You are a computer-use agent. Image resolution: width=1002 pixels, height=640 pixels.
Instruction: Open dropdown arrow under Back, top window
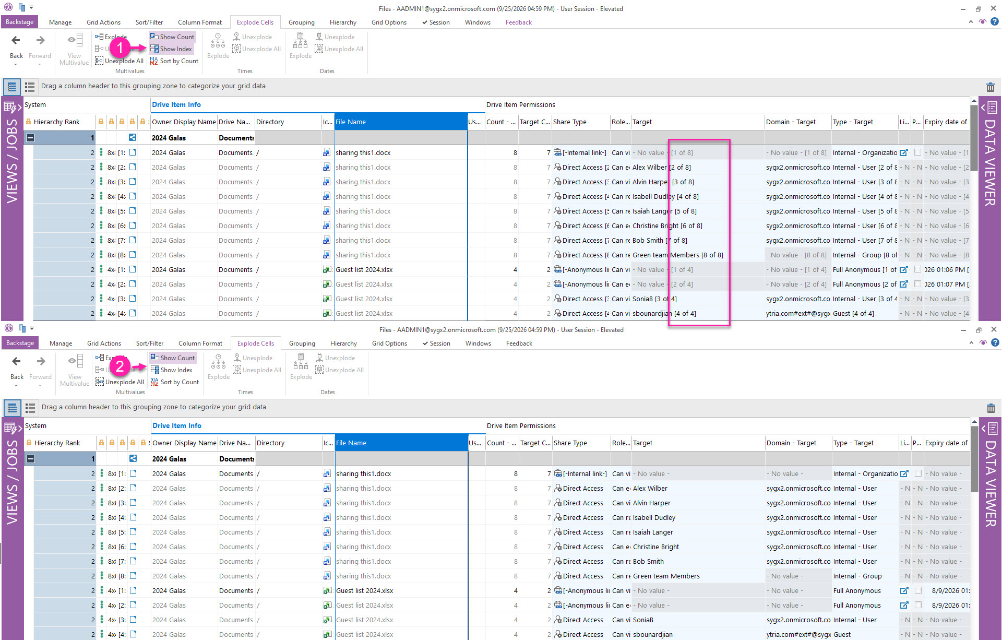click(16, 65)
